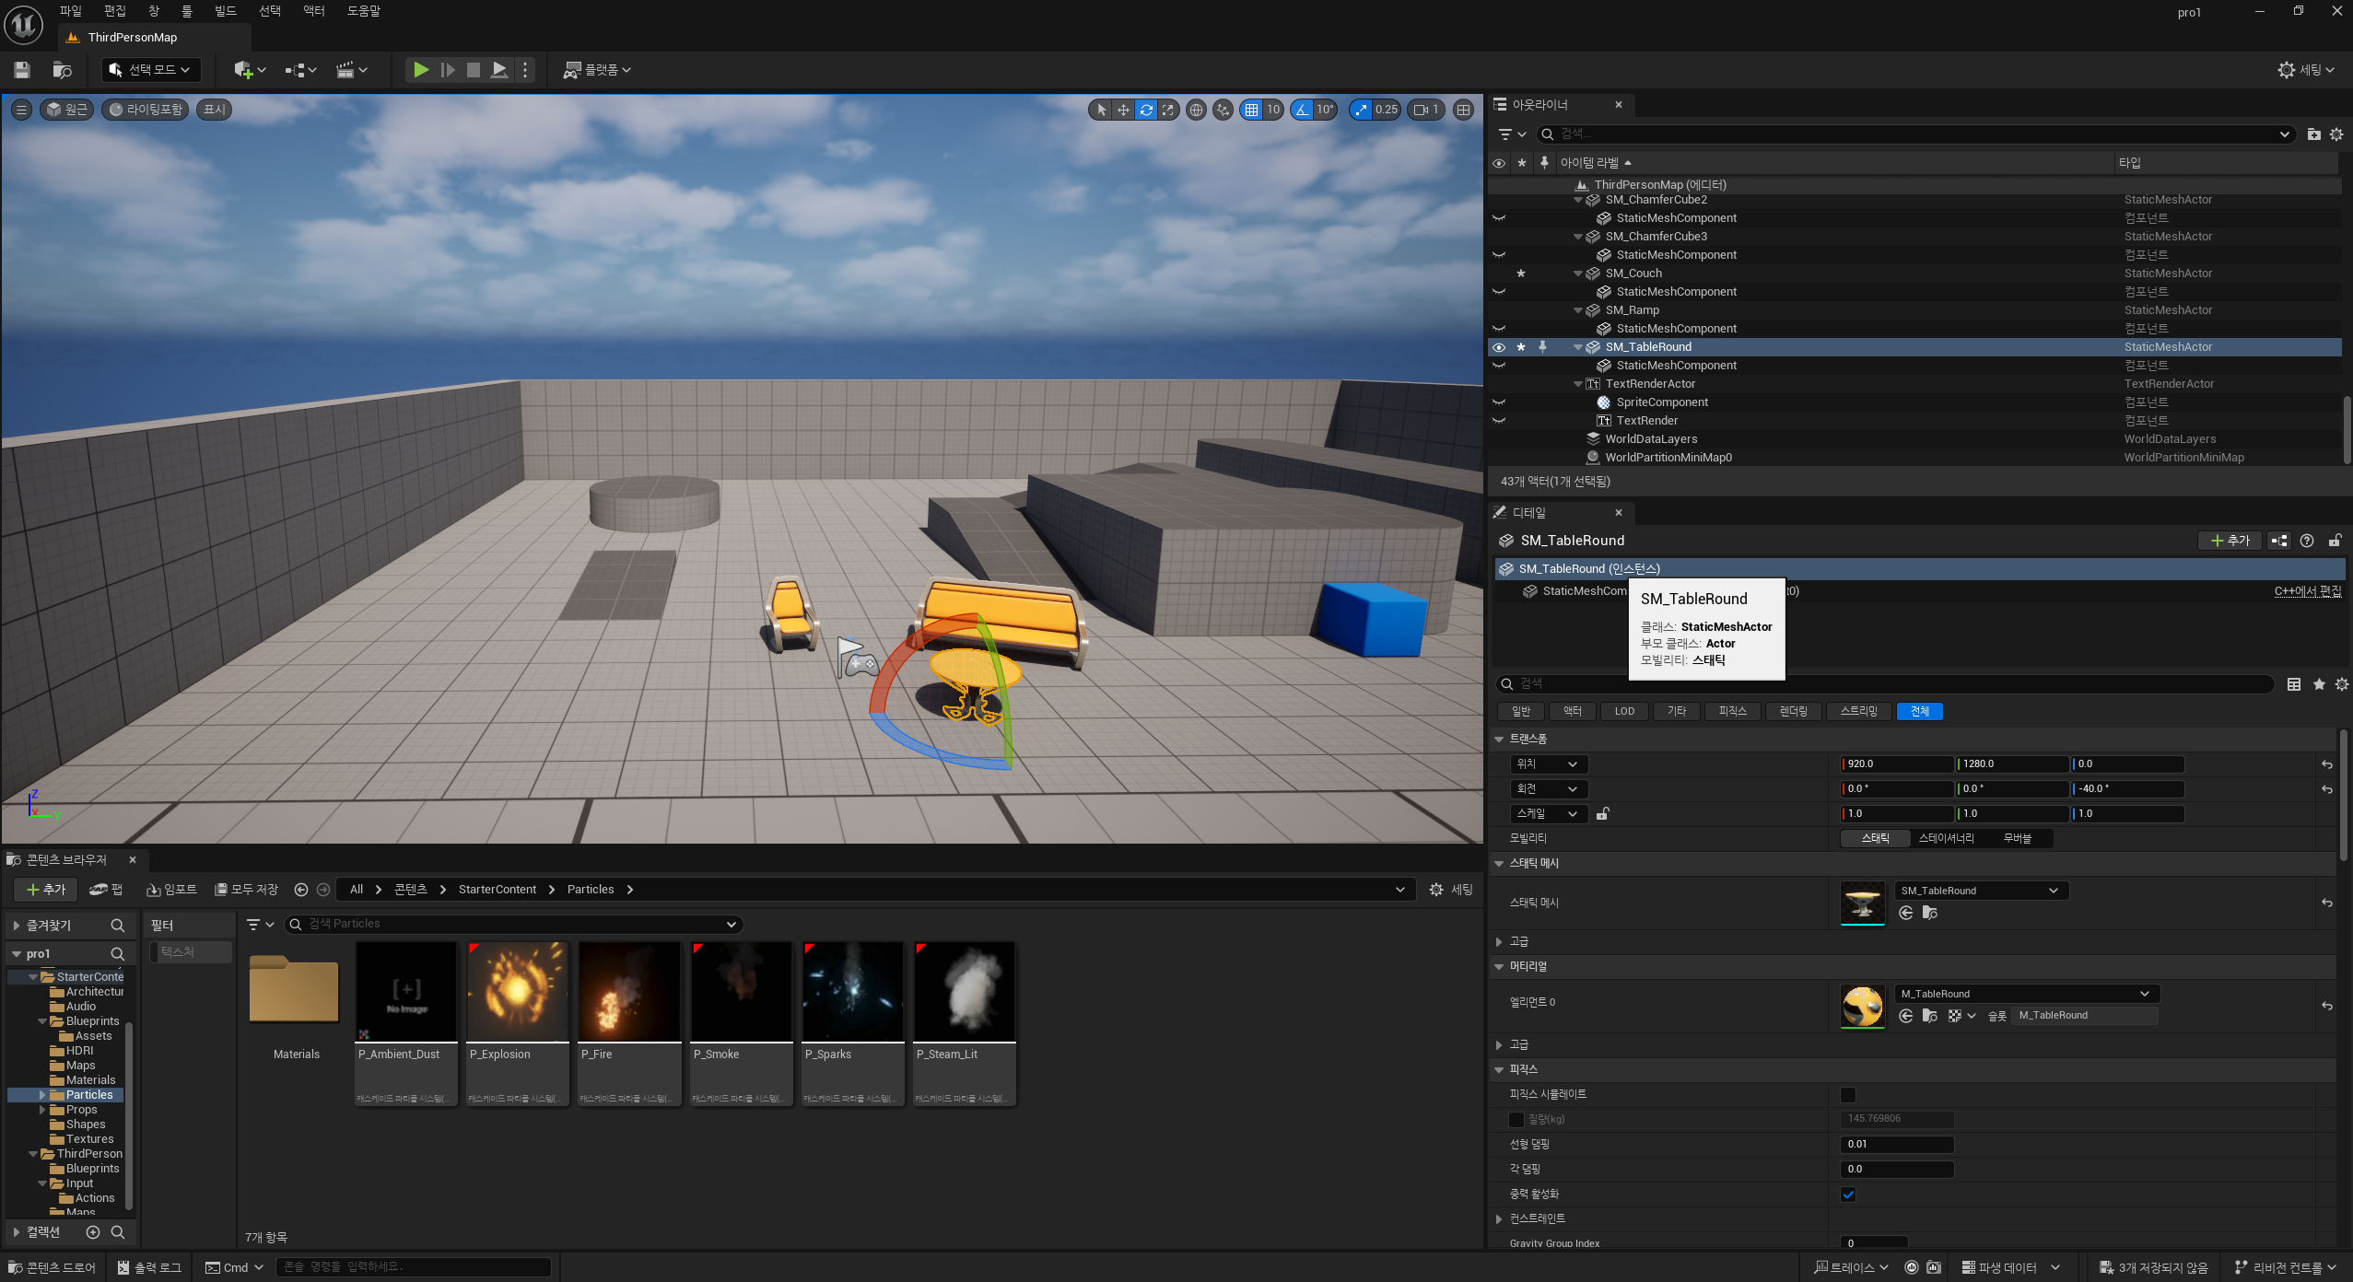Collapse the SM_Couch tree item in Outliner
The image size is (2353, 1282).
[x=1578, y=274]
